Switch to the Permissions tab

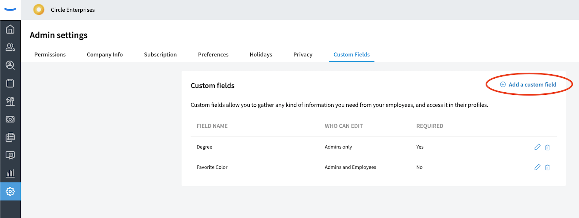point(50,54)
